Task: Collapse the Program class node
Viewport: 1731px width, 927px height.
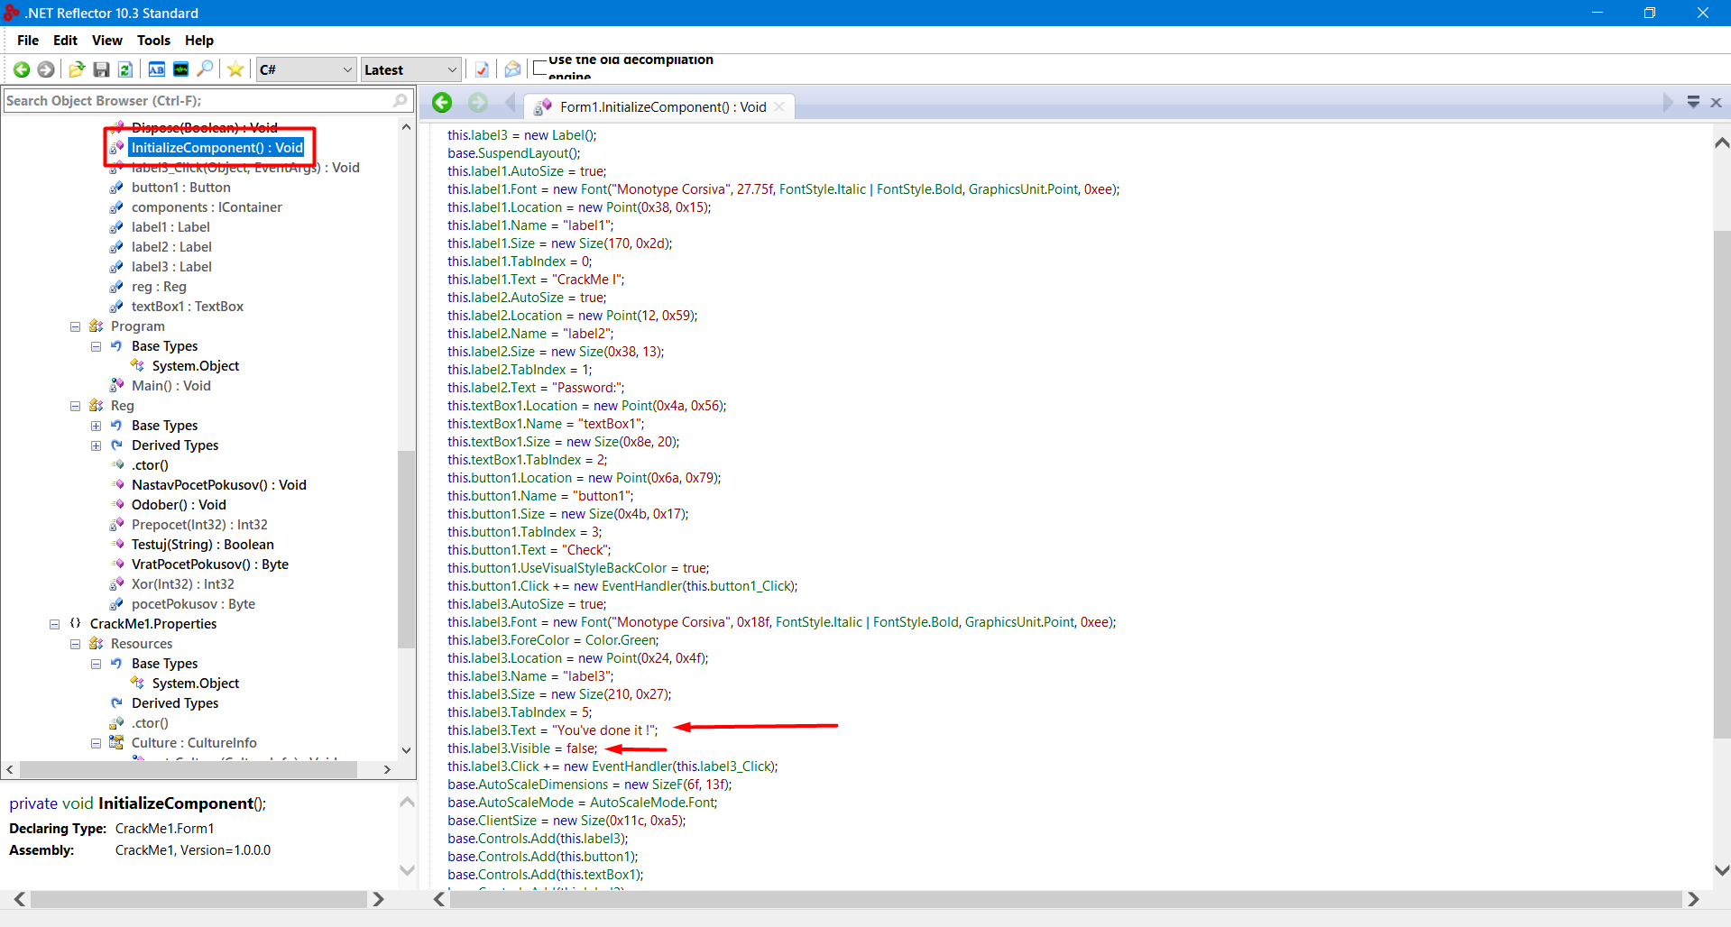Action: [75, 326]
